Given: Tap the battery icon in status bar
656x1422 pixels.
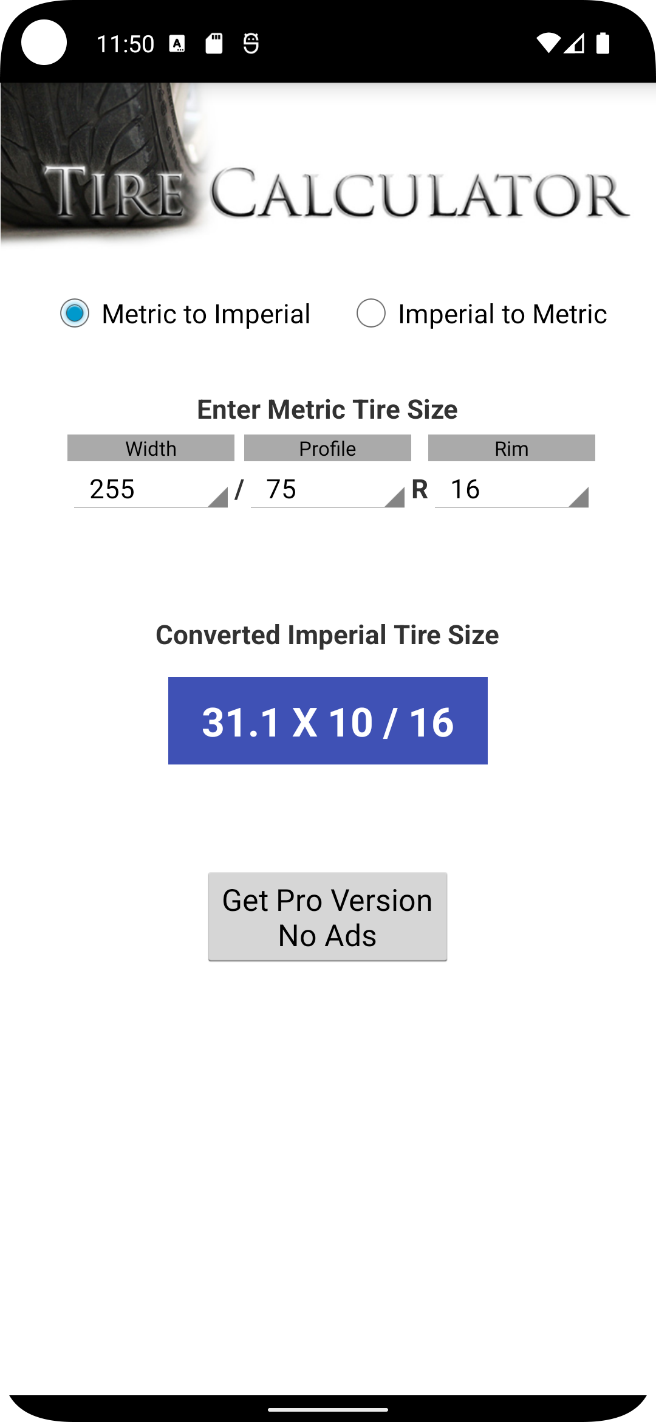Looking at the screenshot, I should [603, 43].
